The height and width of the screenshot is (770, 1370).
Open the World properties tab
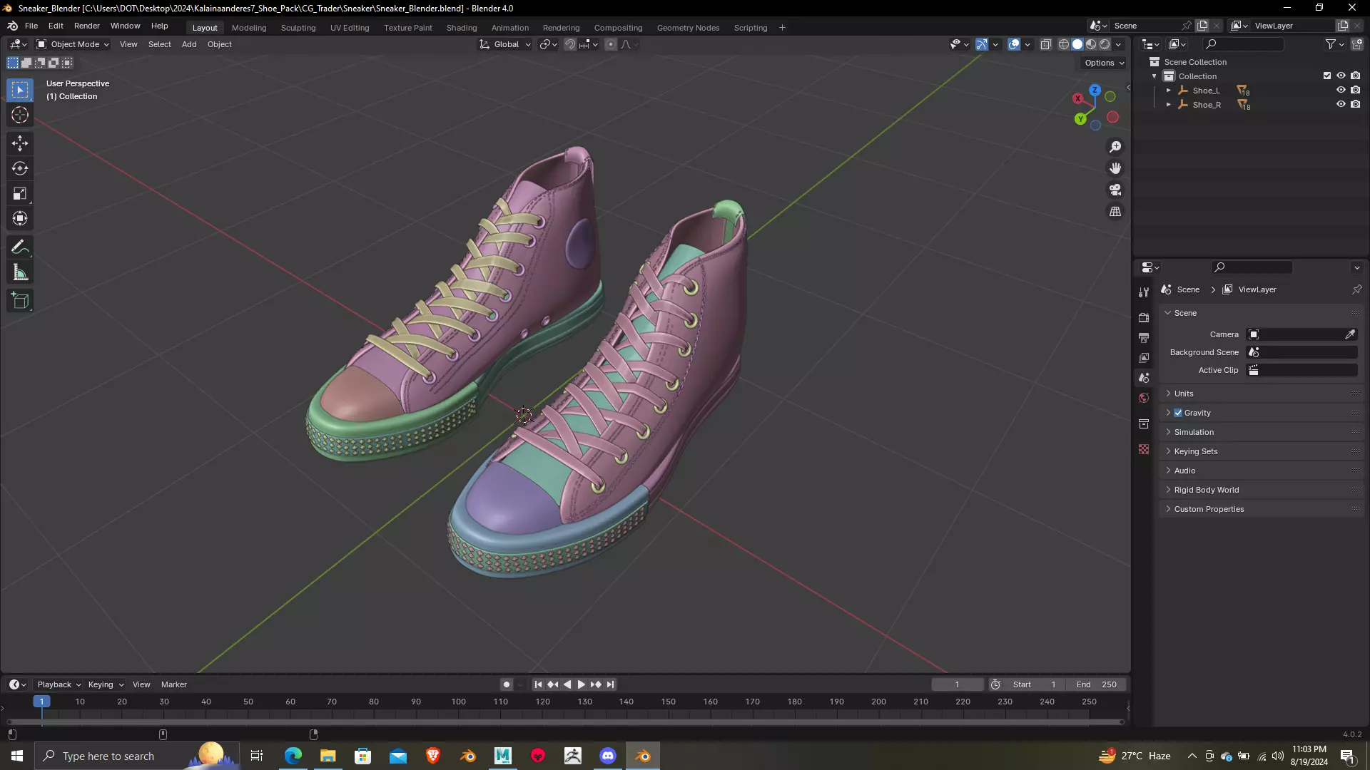coord(1144,398)
